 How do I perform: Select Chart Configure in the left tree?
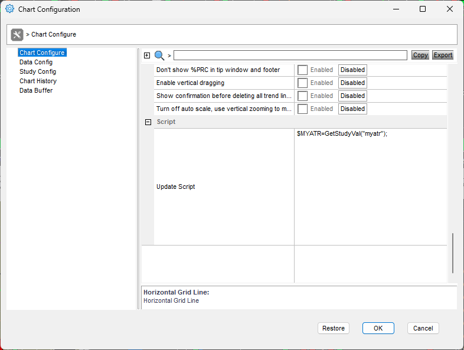pos(42,53)
